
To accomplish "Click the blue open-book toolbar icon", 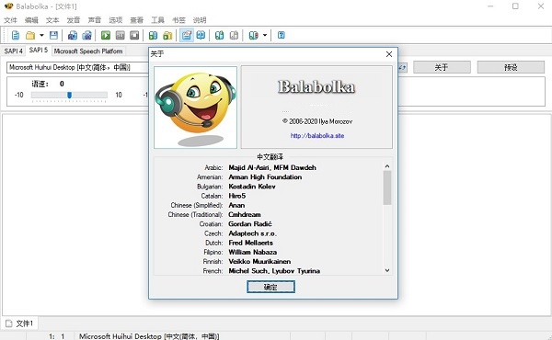I will click(201, 35).
